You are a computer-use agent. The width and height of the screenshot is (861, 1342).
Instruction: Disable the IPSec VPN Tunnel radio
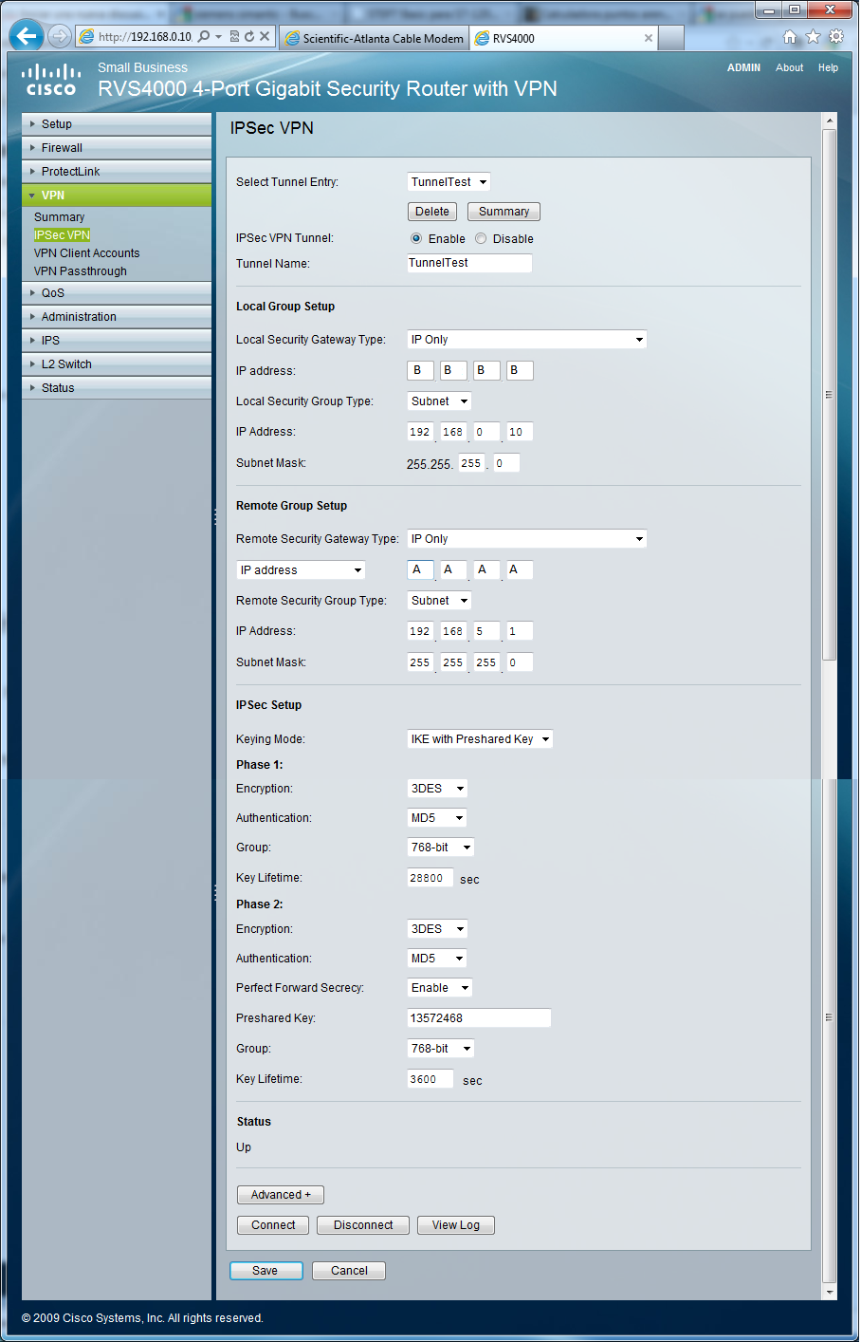point(481,238)
